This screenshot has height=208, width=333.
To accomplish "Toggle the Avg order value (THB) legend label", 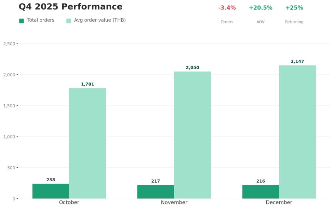I will tap(100, 20).
